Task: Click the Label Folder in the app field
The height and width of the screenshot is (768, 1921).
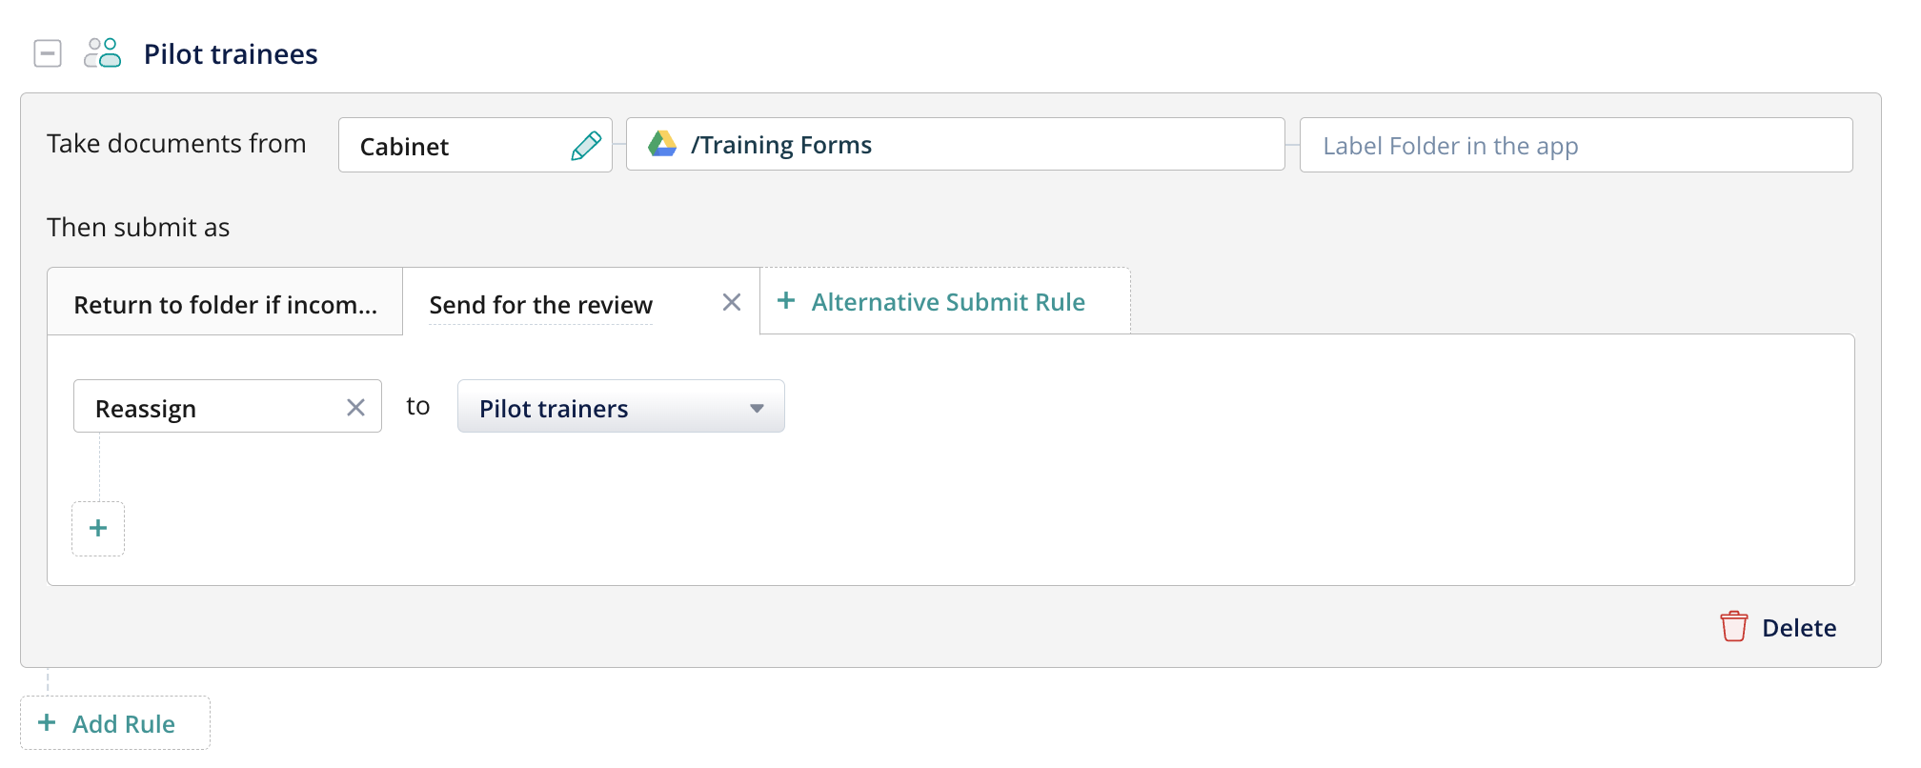Action: coord(1575,146)
